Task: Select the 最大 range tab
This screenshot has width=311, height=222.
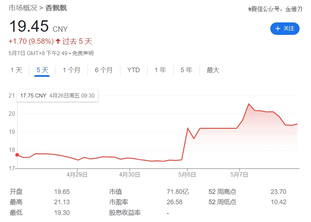Action: [213, 70]
